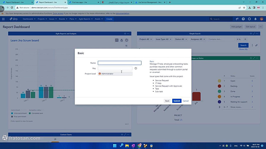The width and height of the screenshot is (266, 149).
Task: Click the table view icon on the Scrum board gadget
Action: [117, 40]
